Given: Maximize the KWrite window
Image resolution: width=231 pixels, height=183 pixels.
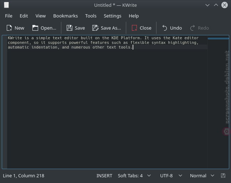Looking at the screenshot, I should (x=216, y=5).
